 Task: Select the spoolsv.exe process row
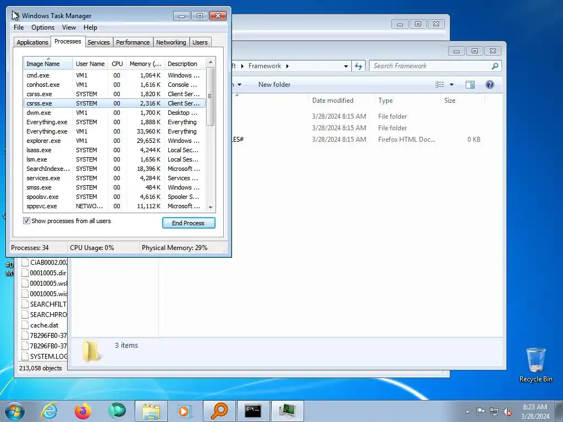(x=114, y=197)
